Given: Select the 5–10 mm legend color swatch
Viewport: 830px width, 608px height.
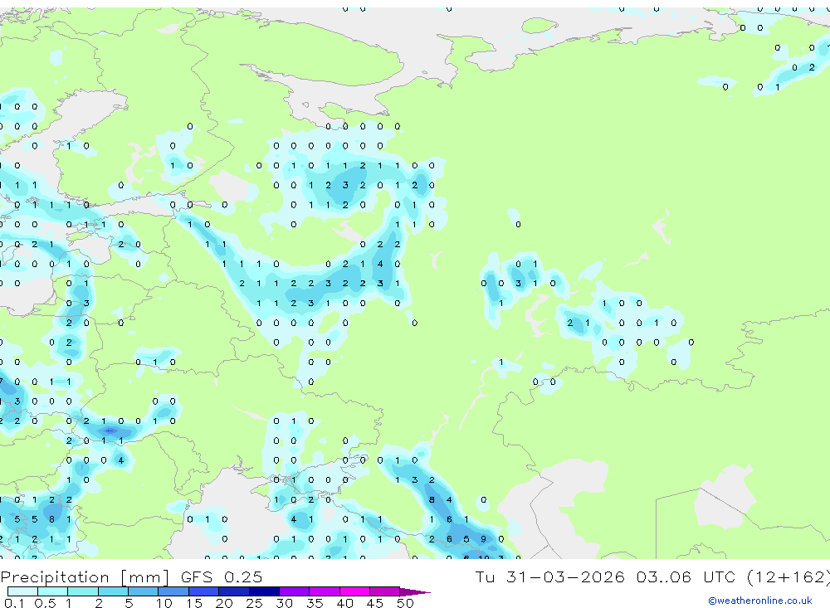Looking at the screenshot, I should point(143,591).
